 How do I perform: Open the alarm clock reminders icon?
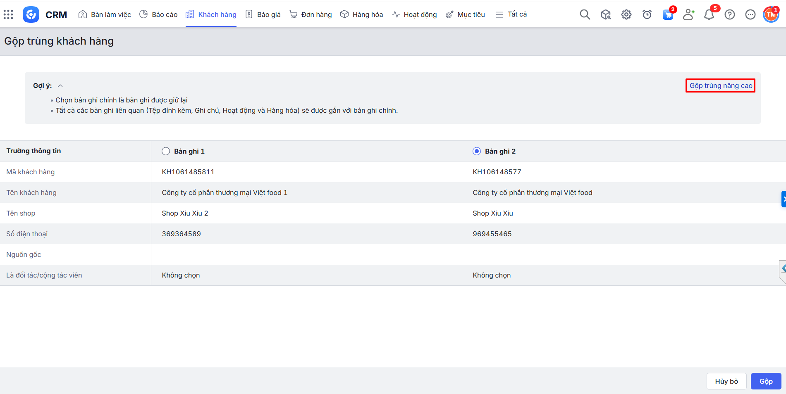(x=647, y=14)
